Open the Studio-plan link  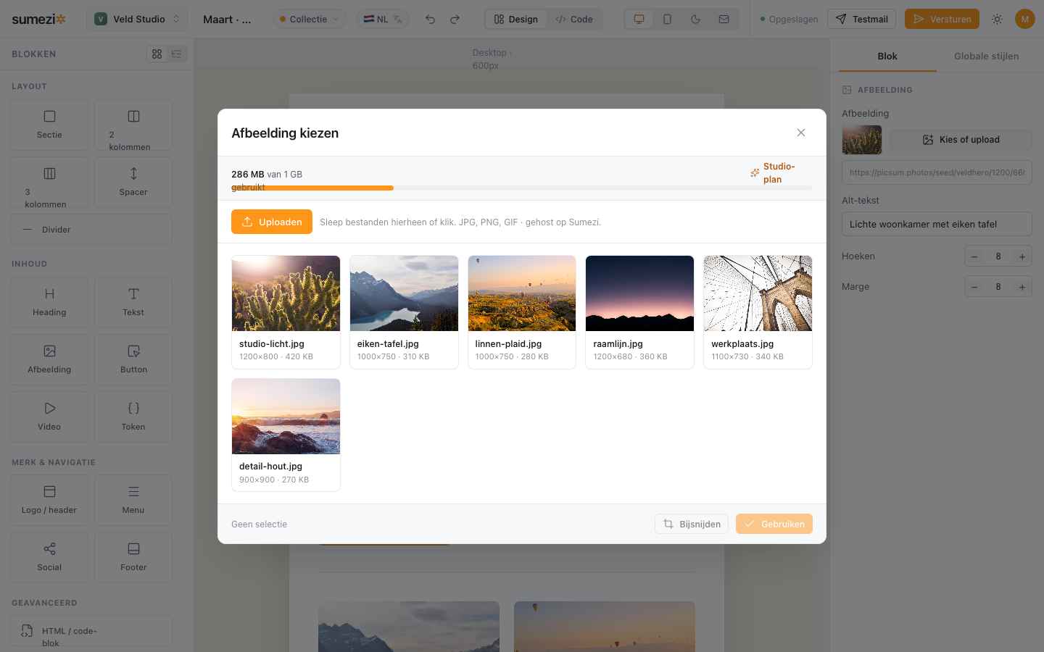click(x=779, y=173)
